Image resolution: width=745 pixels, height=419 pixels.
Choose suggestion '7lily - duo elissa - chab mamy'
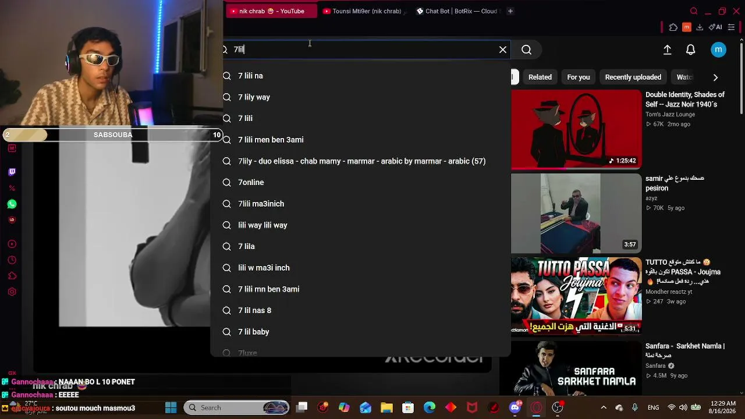pos(360,161)
